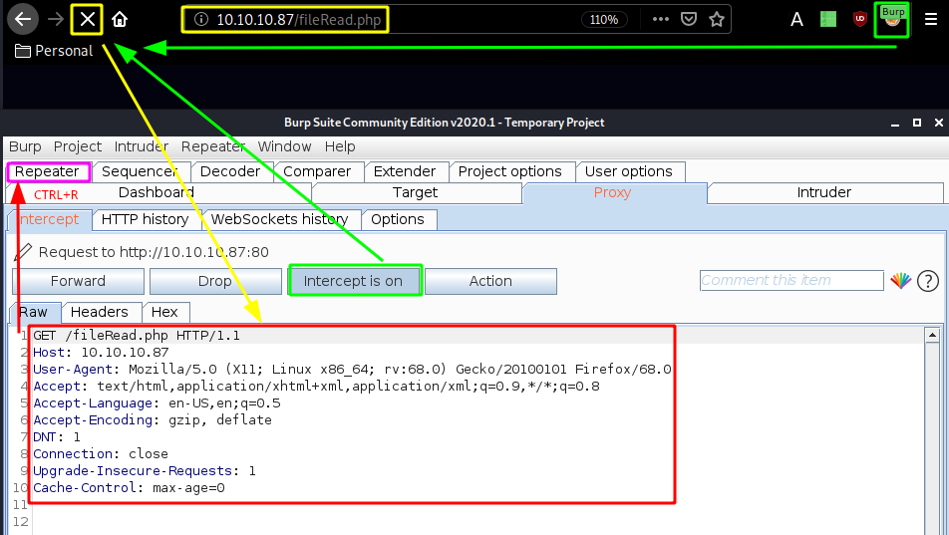The width and height of the screenshot is (949, 535).
Task: Open the Repeater menu in menu bar
Action: [213, 146]
